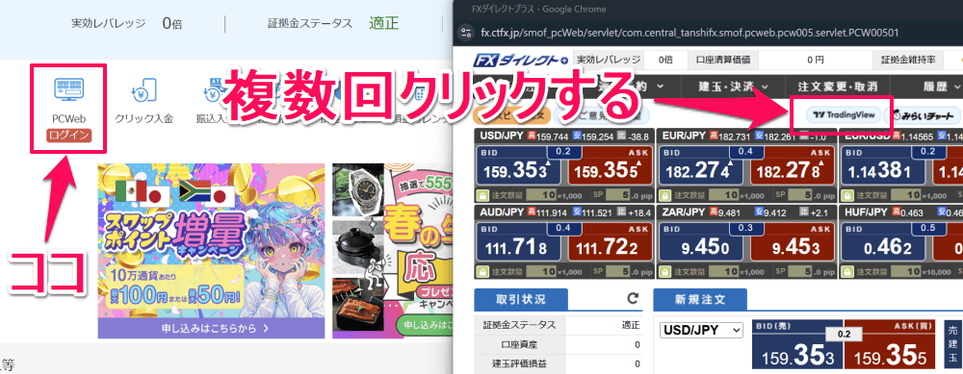Launch the TradingView chart button
This screenshot has height=374, width=963.
(843, 114)
